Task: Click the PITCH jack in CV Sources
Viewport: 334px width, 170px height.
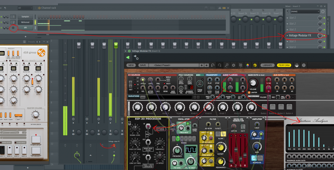Action: [x=143, y=80]
